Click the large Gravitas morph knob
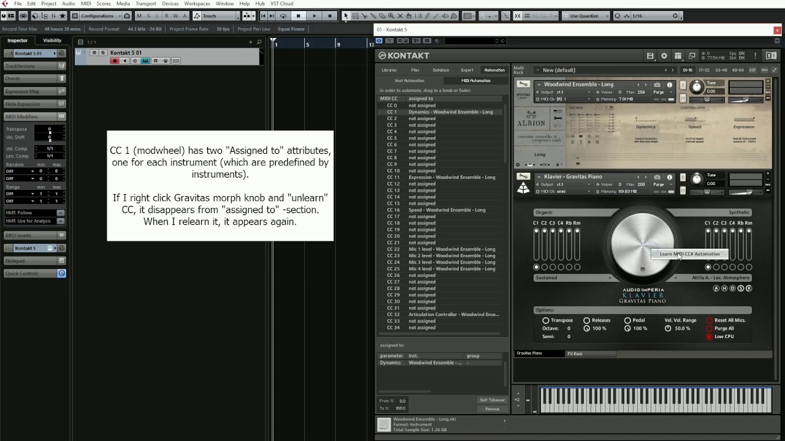The width and height of the screenshot is (785, 441). [643, 244]
